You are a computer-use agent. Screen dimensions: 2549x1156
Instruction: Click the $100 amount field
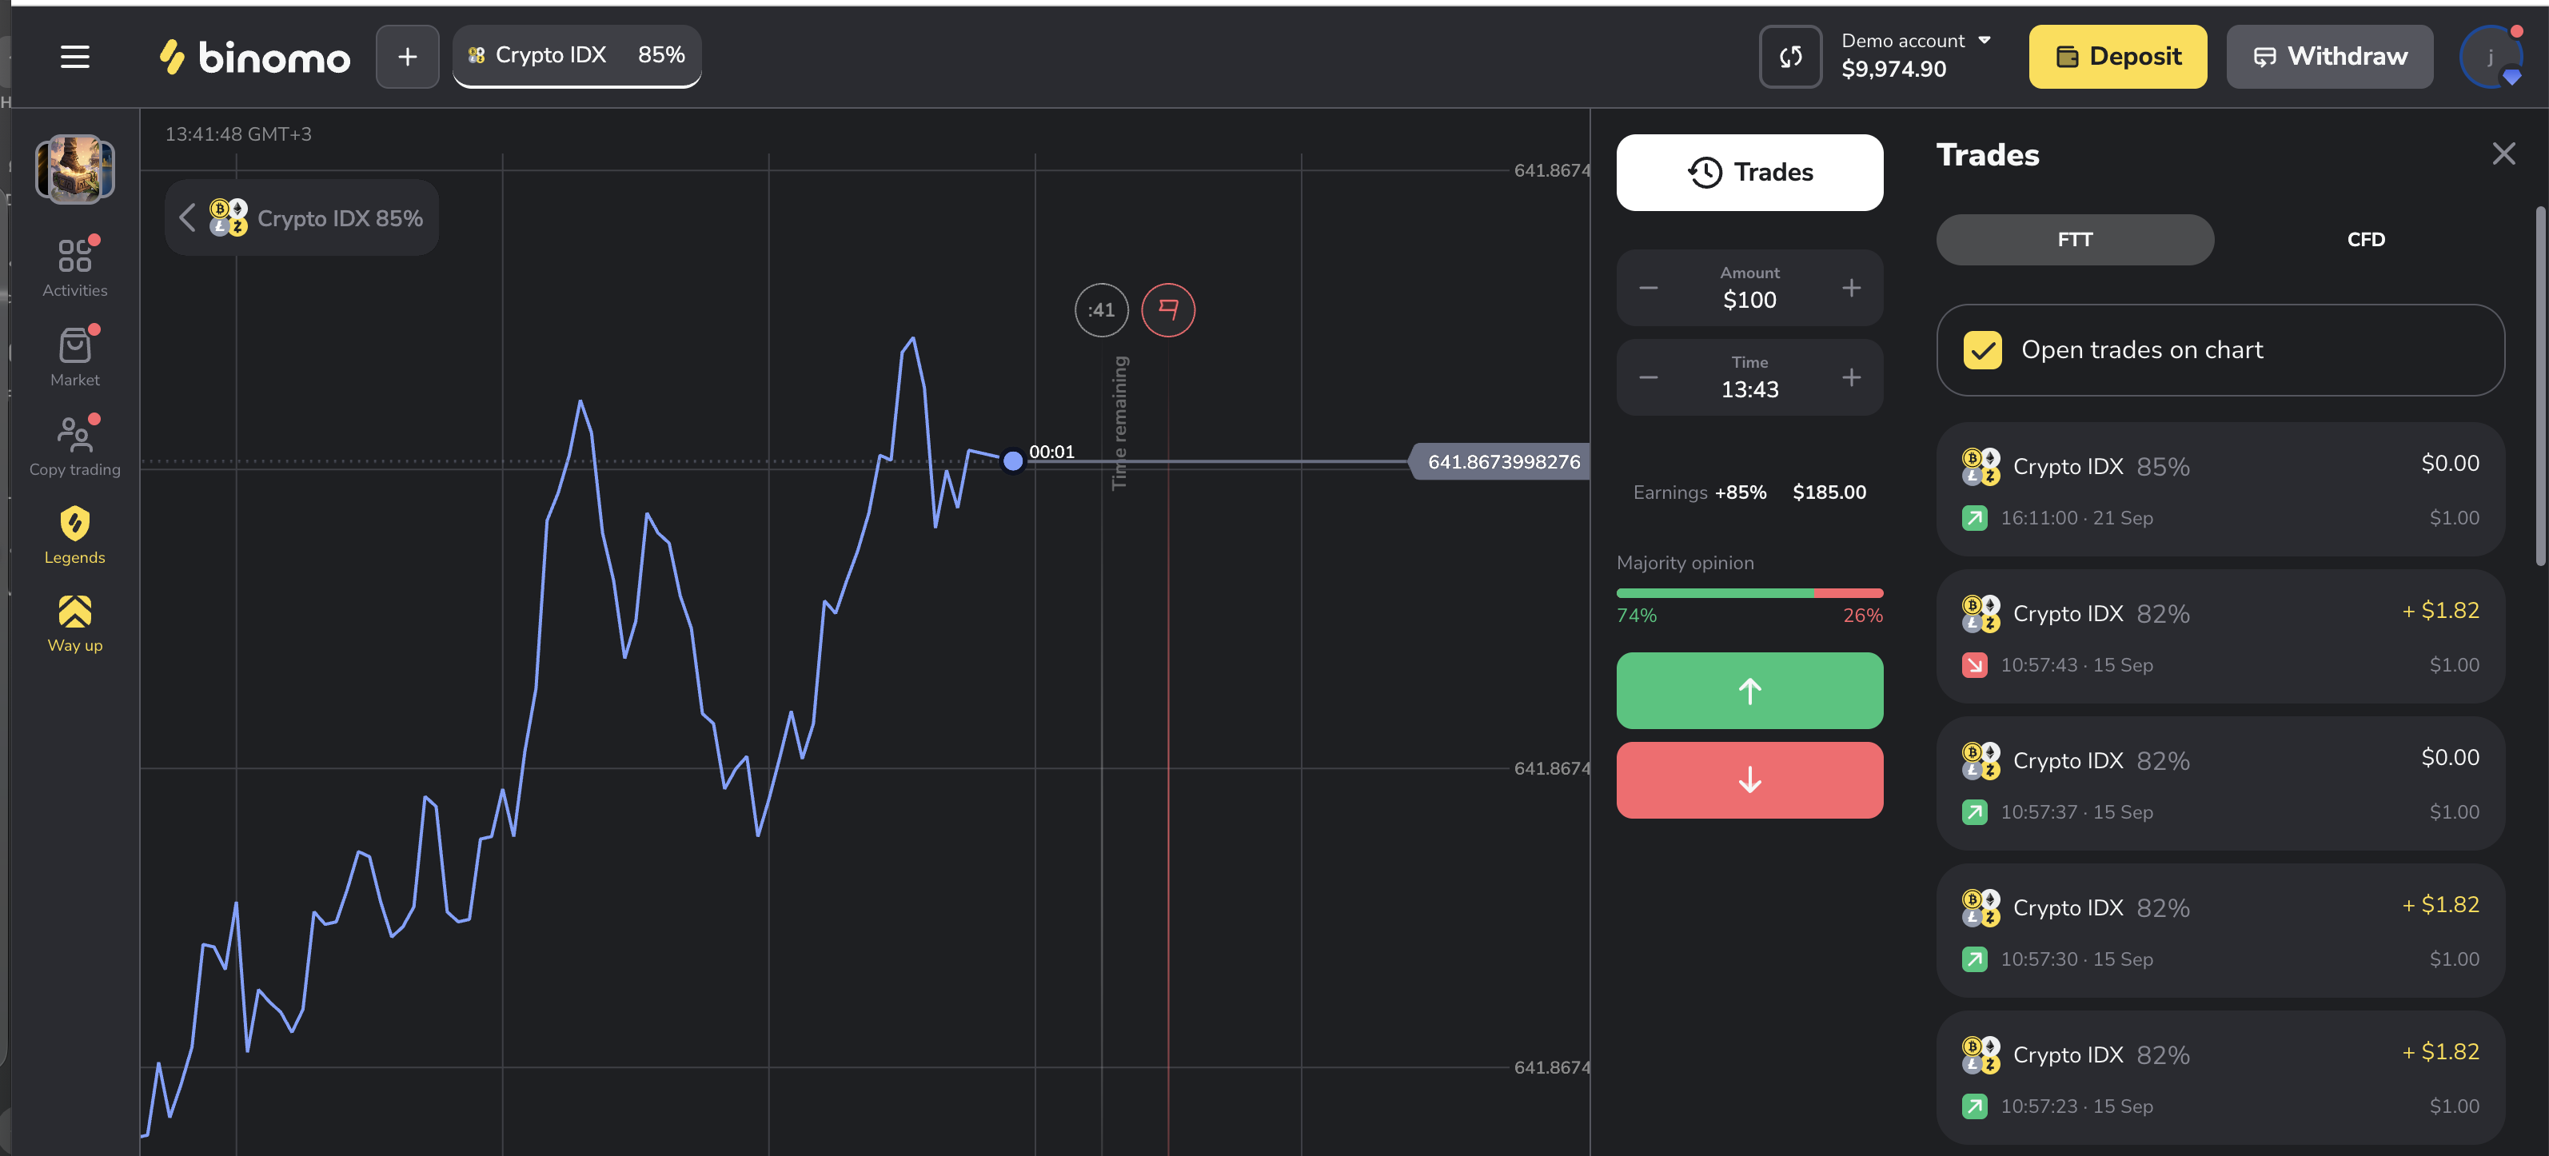[x=1749, y=288]
